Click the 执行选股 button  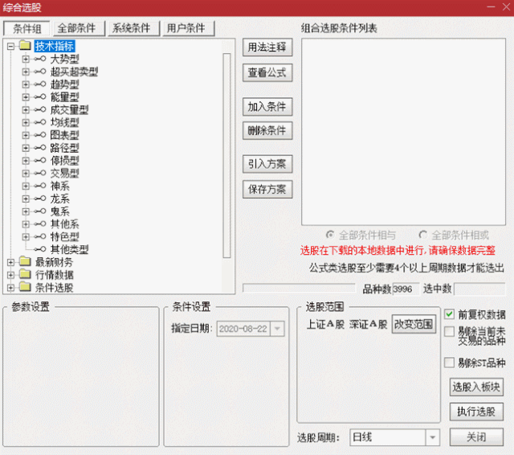(476, 412)
